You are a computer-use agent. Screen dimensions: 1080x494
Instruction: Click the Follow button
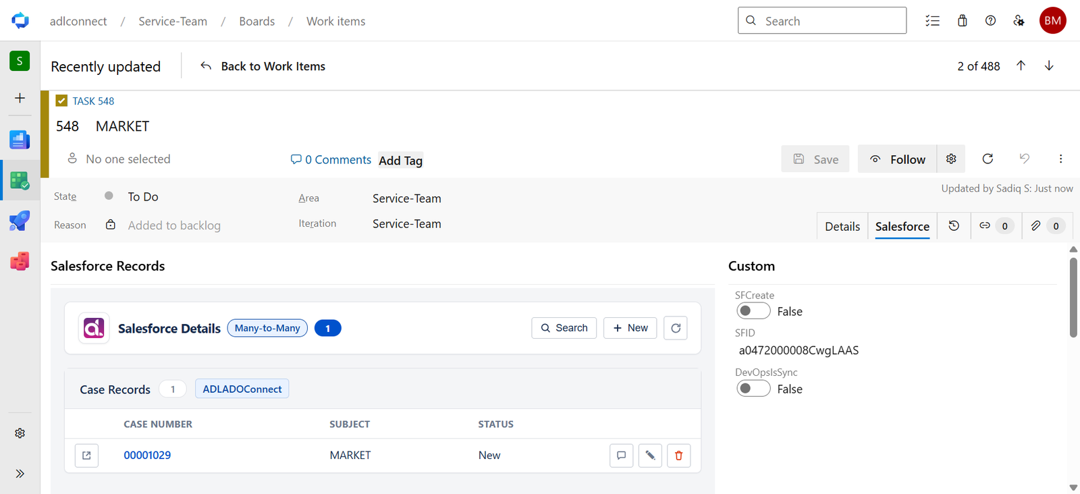(x=897, y=159)
